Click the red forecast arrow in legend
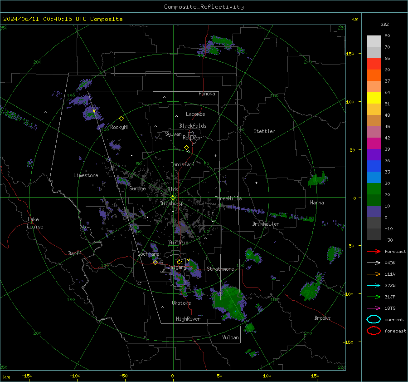This screenshot has width=408, height=382. tap(374, 251)
